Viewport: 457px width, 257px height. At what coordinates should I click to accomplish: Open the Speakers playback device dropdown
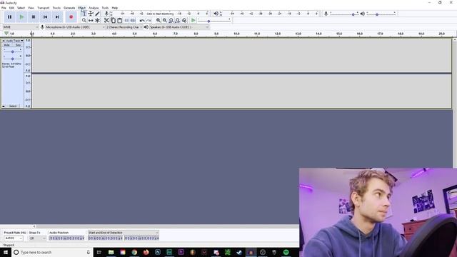coord(179,27)
